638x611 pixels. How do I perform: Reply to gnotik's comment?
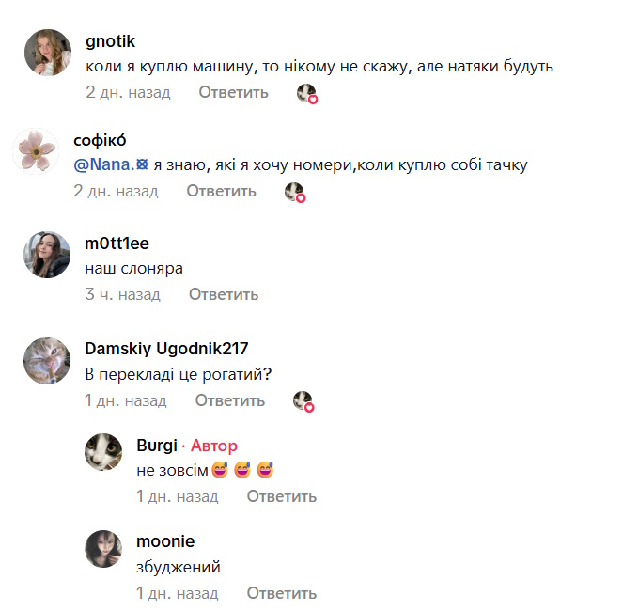233,92
